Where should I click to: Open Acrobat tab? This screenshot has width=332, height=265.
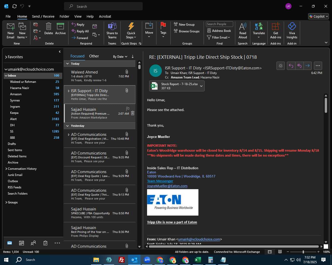point(105,16)
